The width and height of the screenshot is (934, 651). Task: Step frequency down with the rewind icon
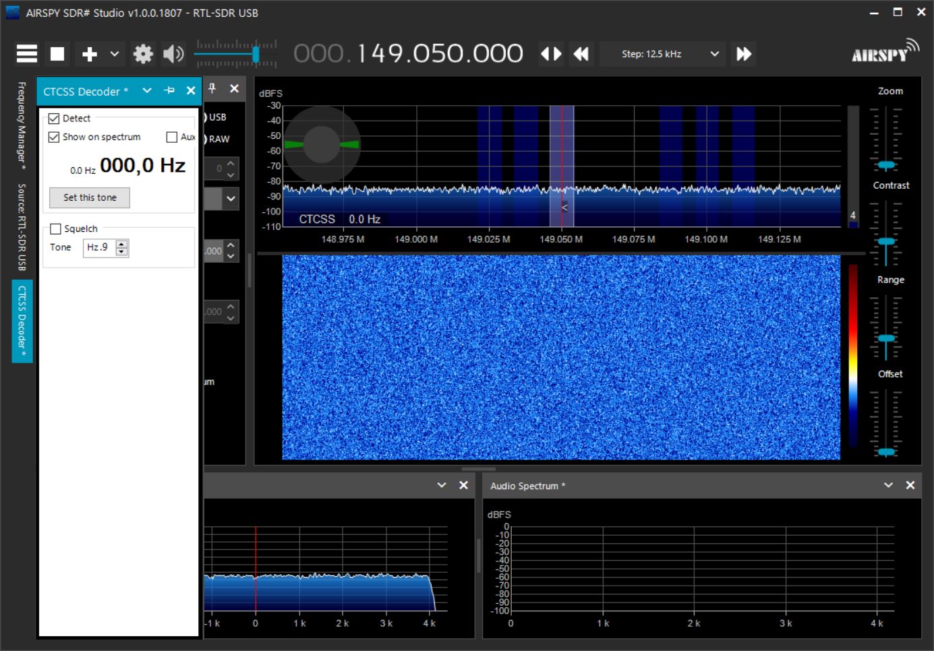[x=581, y=54]
